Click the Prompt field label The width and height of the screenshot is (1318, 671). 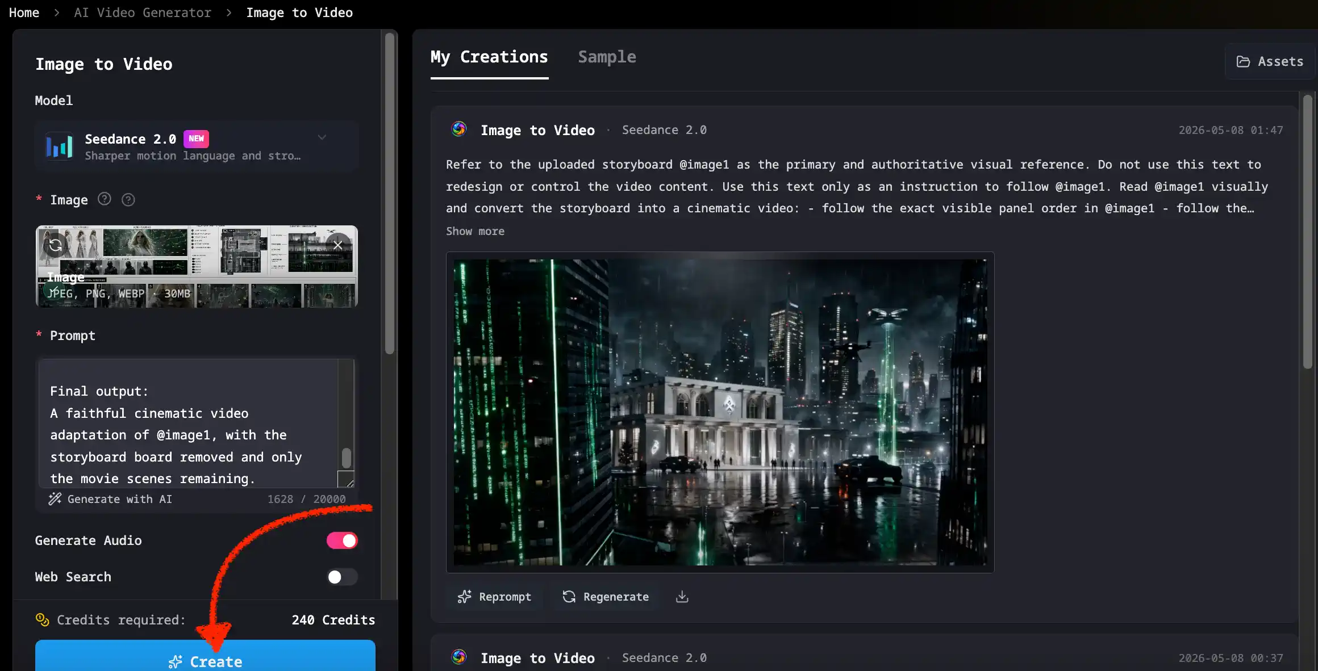pos(73,336)
